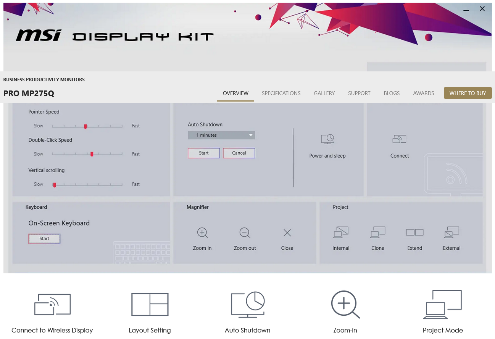Select Internal project mode icon
Image resolution: width=495 pixels, height=339 pixels.
341,232
